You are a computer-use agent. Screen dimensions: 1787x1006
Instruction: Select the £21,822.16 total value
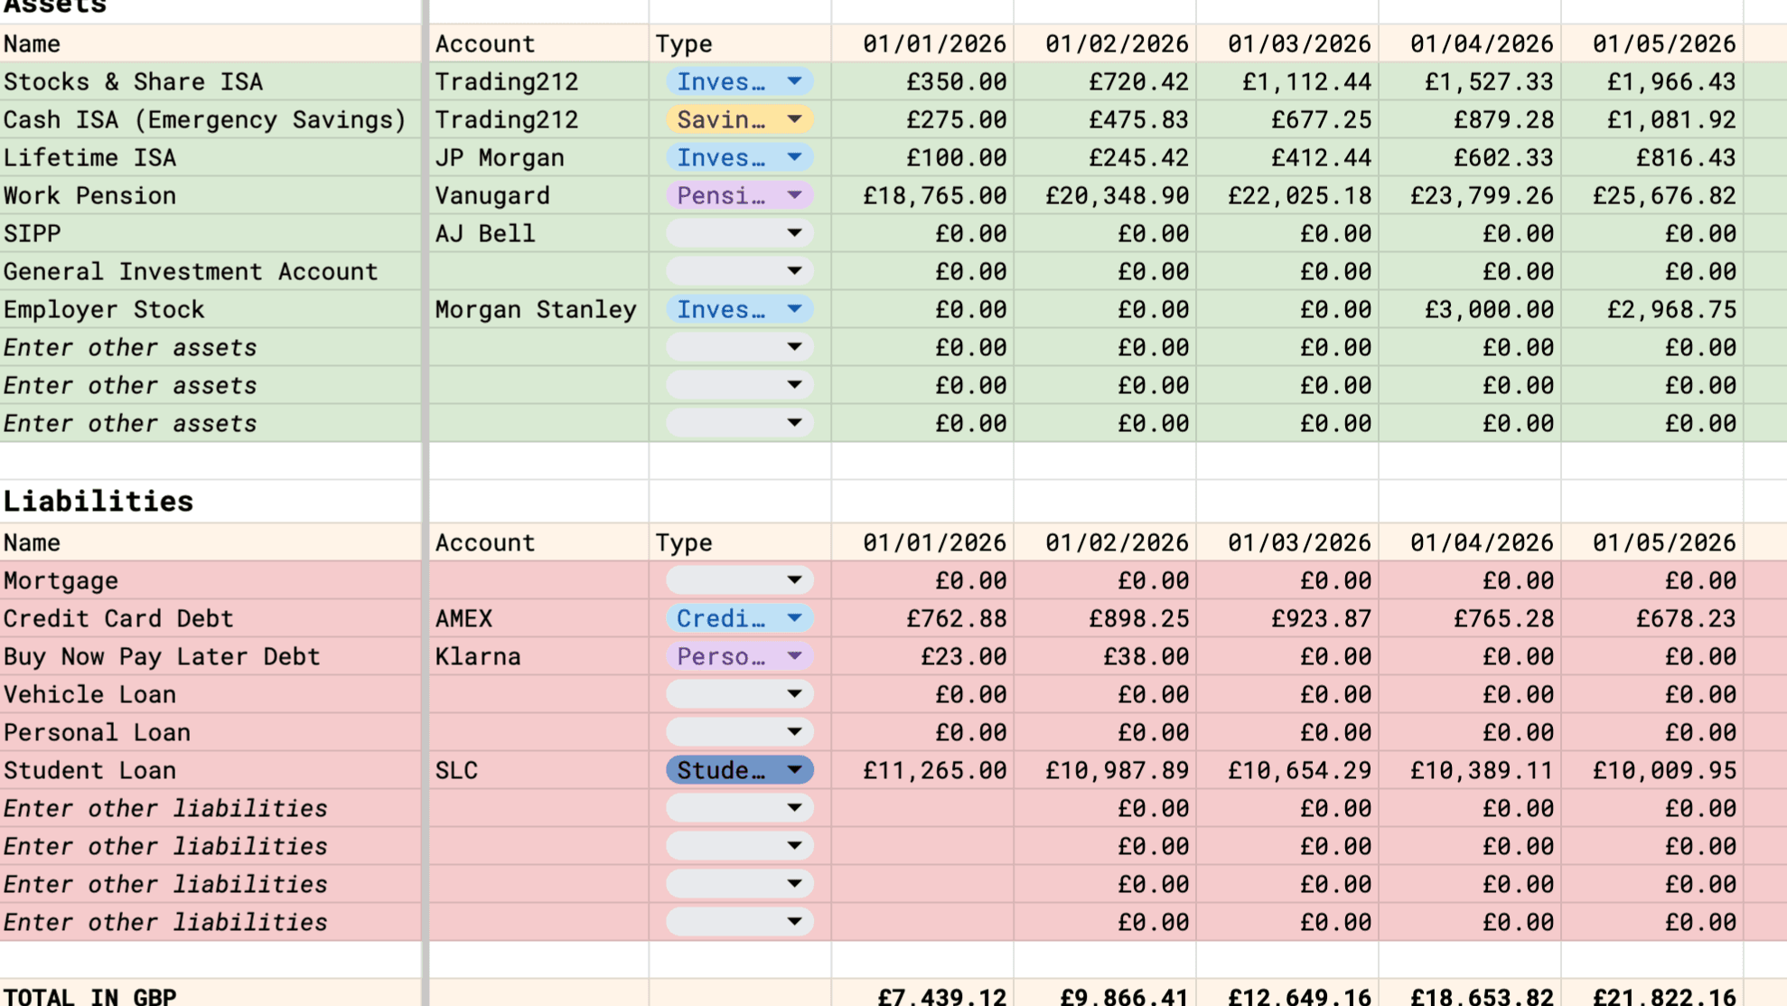click(x=1652, y=994)
